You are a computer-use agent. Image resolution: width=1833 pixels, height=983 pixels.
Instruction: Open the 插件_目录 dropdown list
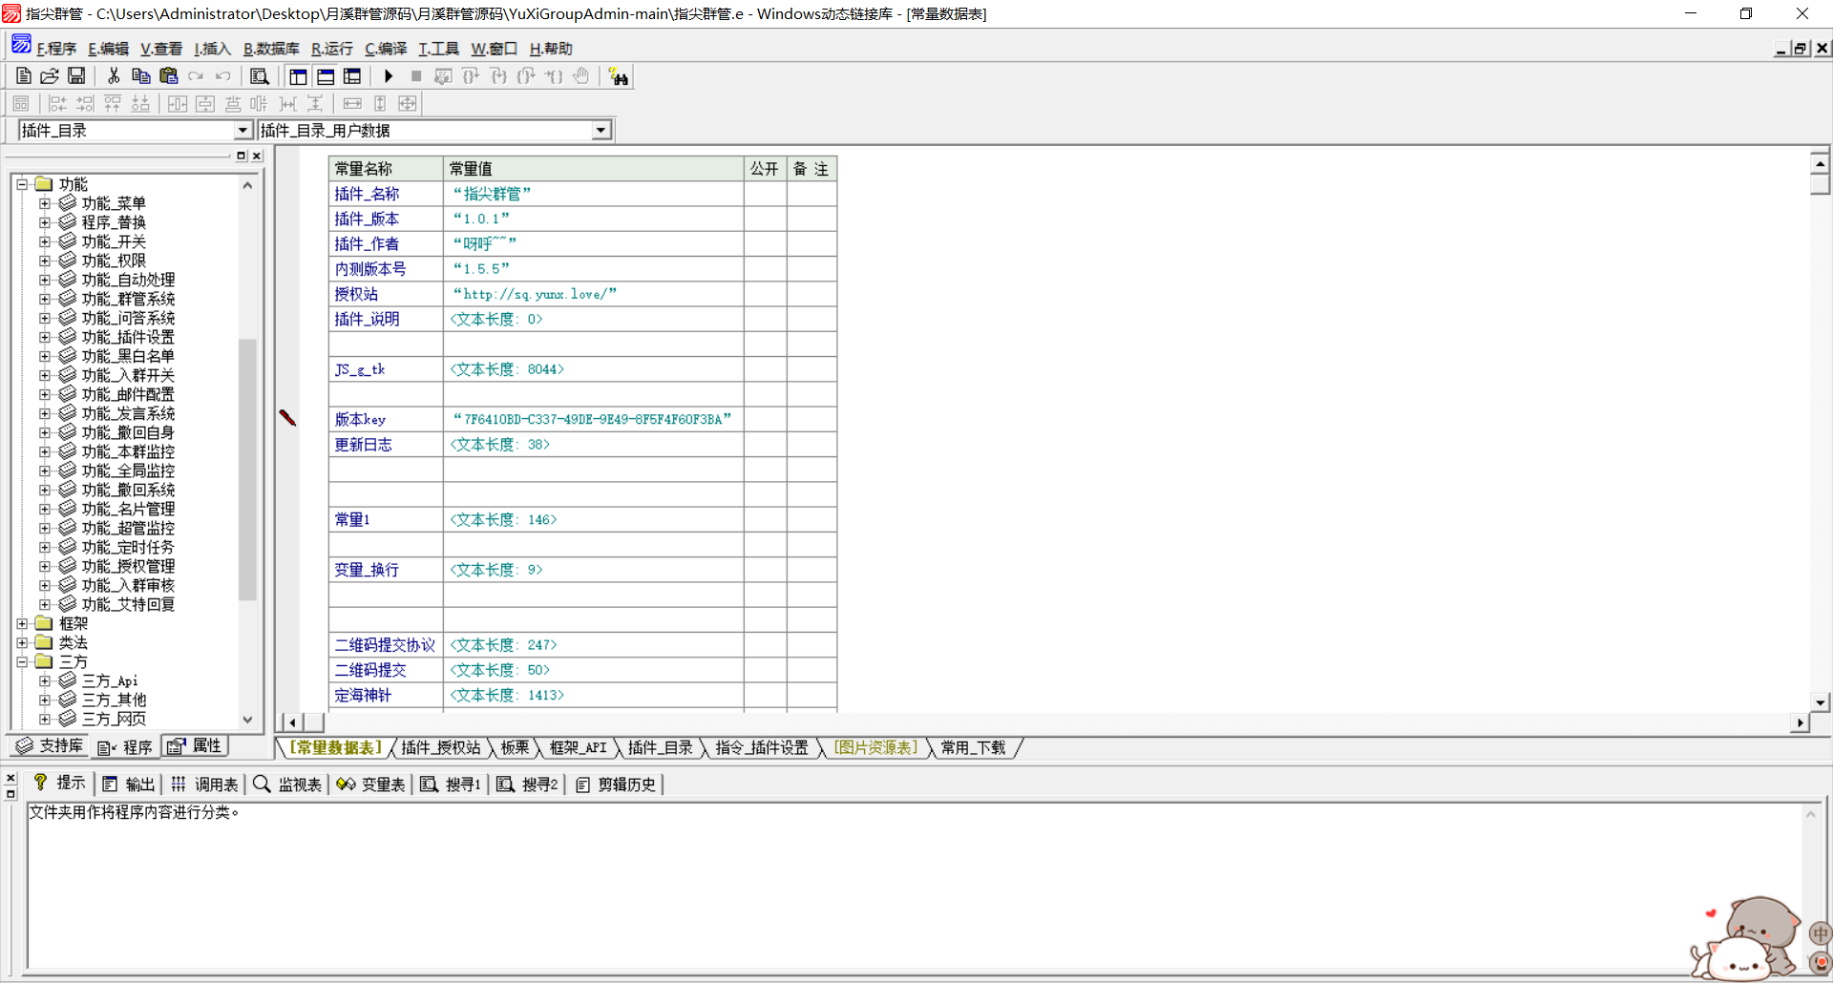(242, 131)
